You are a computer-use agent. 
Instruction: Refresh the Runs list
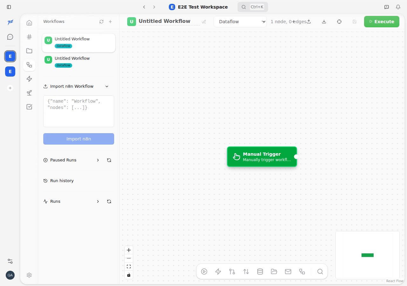pyautogui.click(x=109, y=201)
